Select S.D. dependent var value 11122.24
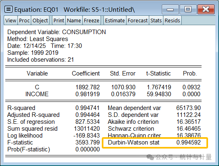The width and height of the screenshot is (219, 166). point(189,115)
